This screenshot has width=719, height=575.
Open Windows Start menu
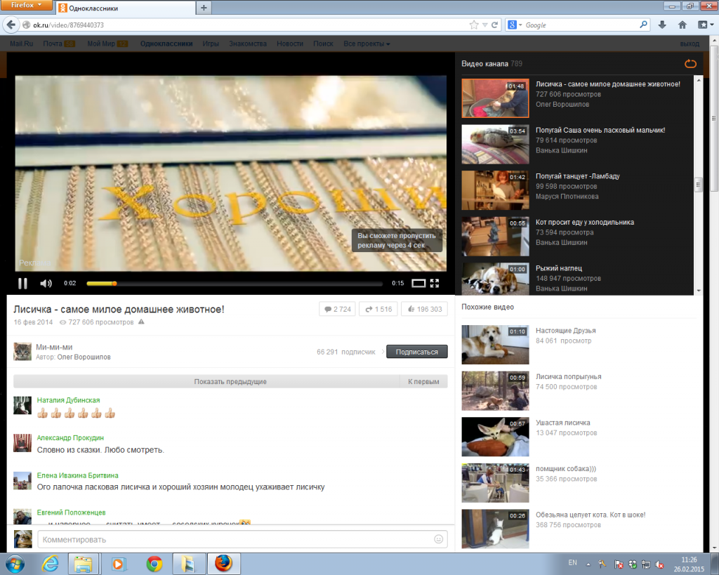(x=14, y=564)
